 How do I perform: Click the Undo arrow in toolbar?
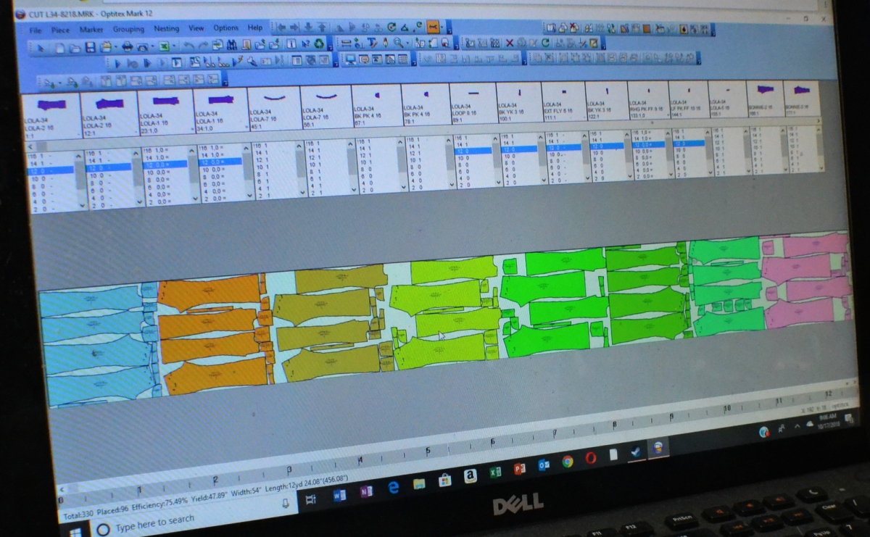click(x=188, y=46)
